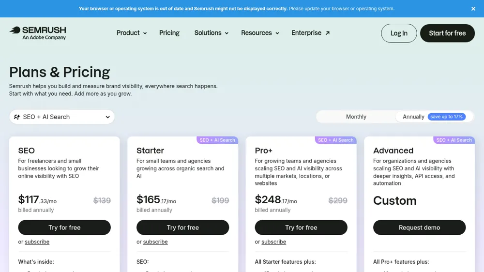The width and height of the screenshot is (484, 272).
Task: Click the Start for free button
Action: tap(447, 33)
